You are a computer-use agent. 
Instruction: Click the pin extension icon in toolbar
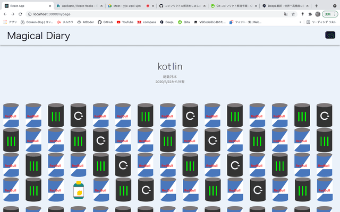pos(302,14)
